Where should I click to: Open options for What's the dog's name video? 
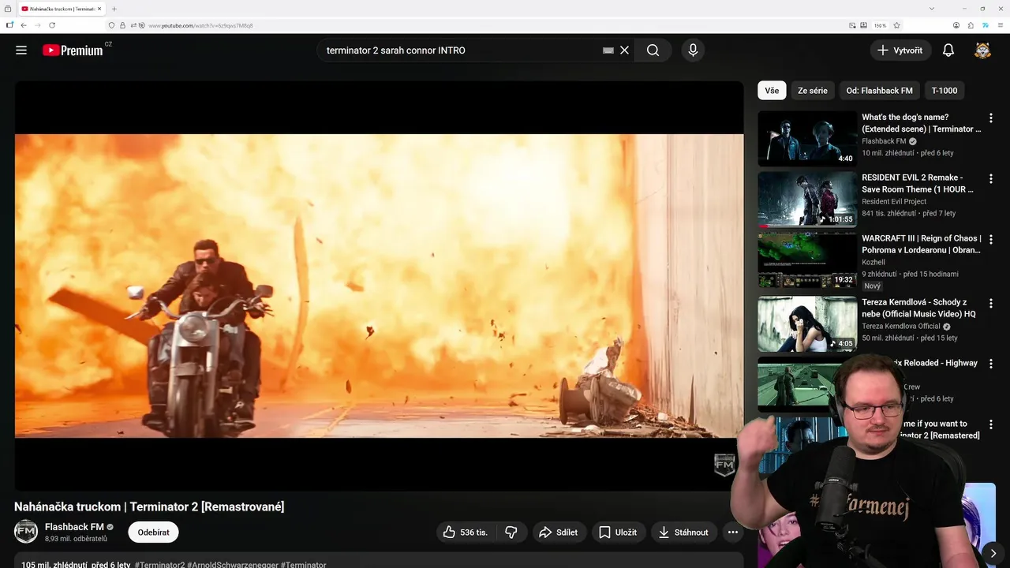(991, 118)
